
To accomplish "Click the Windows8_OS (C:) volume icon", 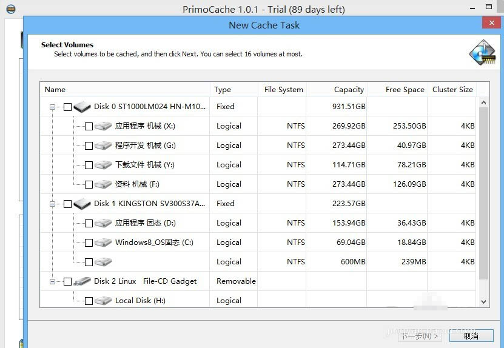I will (104, 243).
